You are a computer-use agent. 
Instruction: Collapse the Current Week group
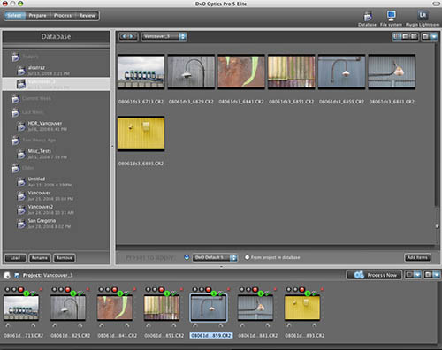(16, 99)
